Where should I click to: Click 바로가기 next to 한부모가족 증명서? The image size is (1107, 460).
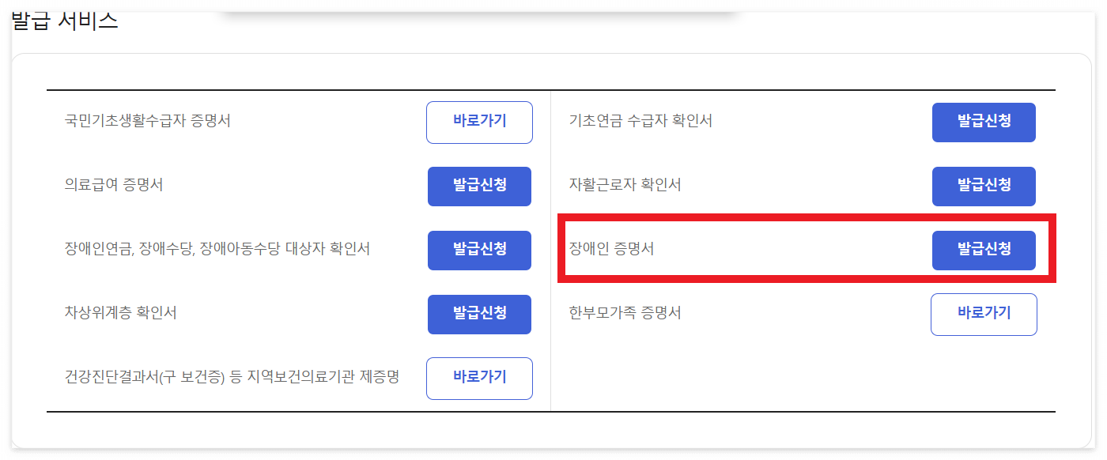click(x=984, y=314)
